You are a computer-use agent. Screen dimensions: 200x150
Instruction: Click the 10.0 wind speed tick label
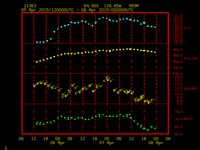178,94
